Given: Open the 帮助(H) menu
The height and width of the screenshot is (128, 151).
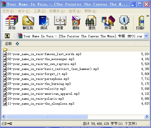Looking at the screenshot, I should 90,11.
